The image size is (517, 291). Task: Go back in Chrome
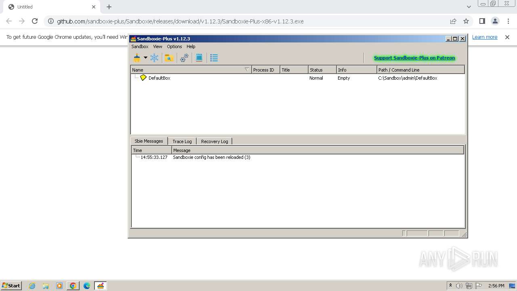9,21
